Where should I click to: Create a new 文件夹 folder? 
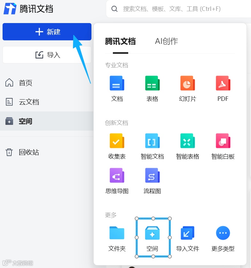[117, 239]
